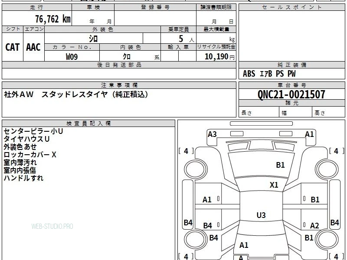
Task: Select the セールスポイント section header
Action: click(x=291, y=7)
